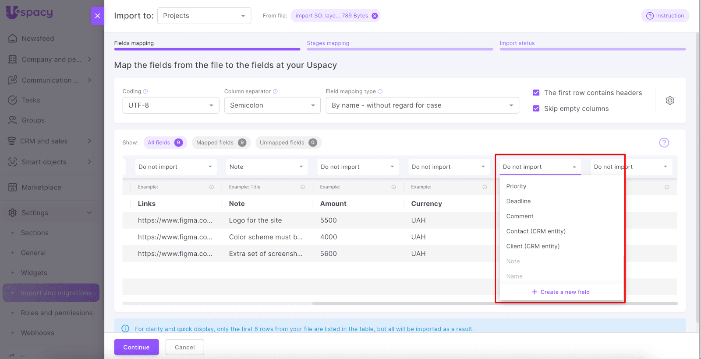Viewport: 701px width, 359px height.
Task: Open Marketplace in the sidebar
Action: pos(41,187)
